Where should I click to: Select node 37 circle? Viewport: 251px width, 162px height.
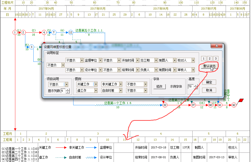[193, 105]
